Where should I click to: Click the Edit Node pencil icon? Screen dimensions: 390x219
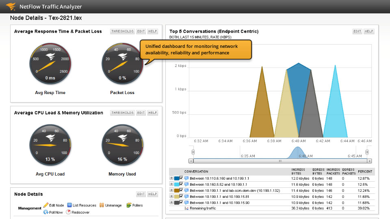pos(46,205)
